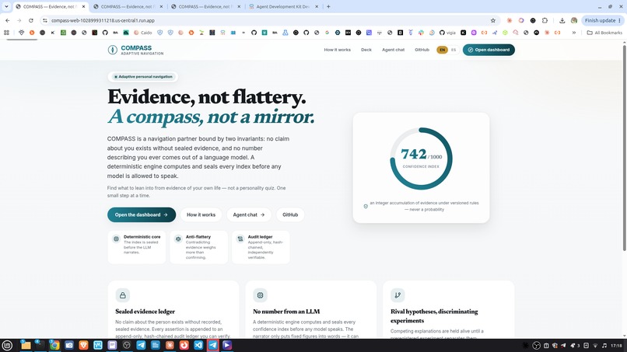Click the 742 confidence index gauge
The image size is (627, 352).
421,159
